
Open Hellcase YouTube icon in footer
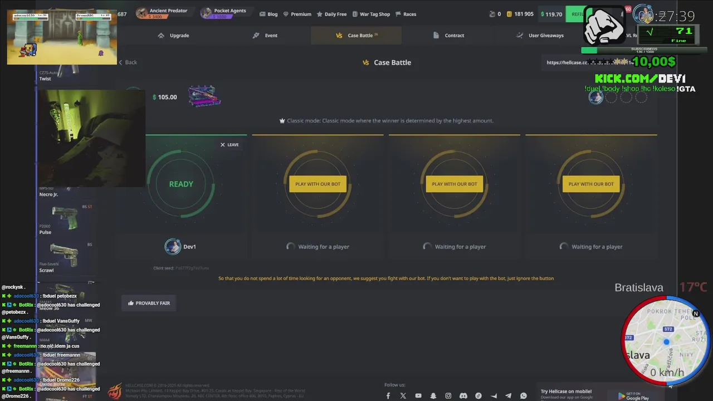click(418, 396)
